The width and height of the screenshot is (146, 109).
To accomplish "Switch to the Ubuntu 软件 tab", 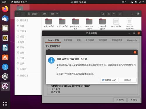I will pos(53,40).
